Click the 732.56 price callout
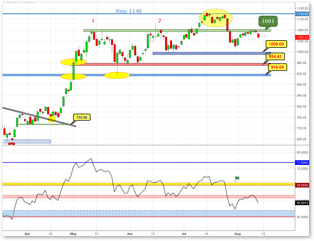The height and width of the screenshot is (241, 314). (82, 117)
